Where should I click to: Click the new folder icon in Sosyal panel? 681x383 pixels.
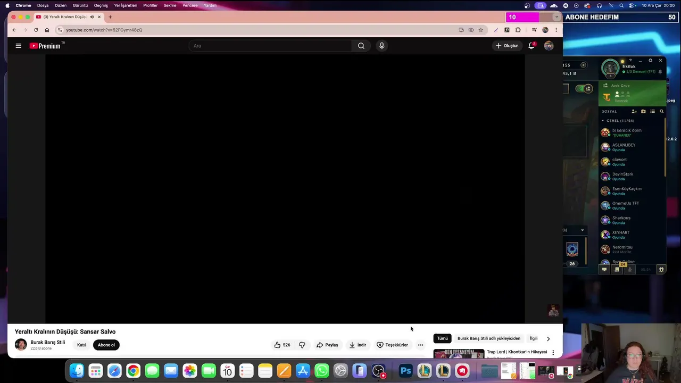click(x=643, y=111)
